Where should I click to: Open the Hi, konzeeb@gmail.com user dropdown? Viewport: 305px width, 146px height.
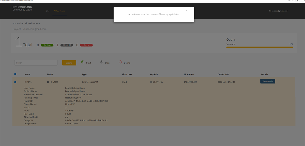point(279,11)
